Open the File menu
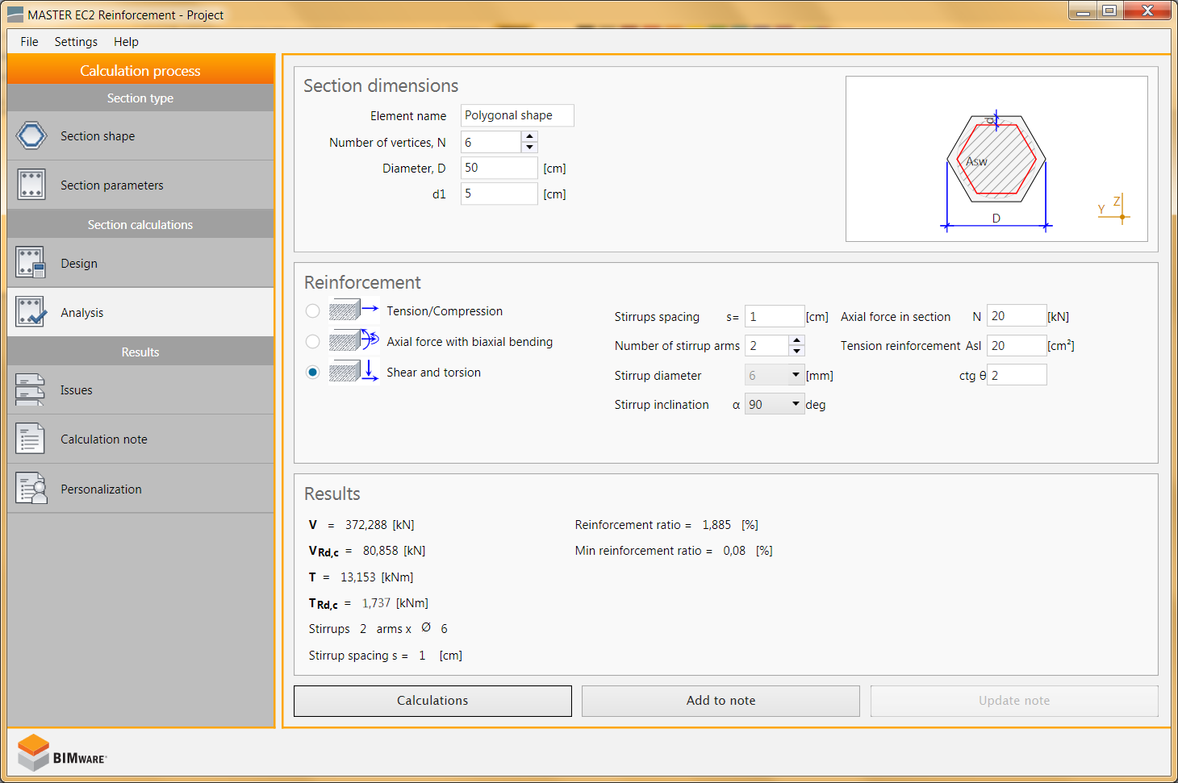This screenshot has height=783, width=1178. coord(29,42)
